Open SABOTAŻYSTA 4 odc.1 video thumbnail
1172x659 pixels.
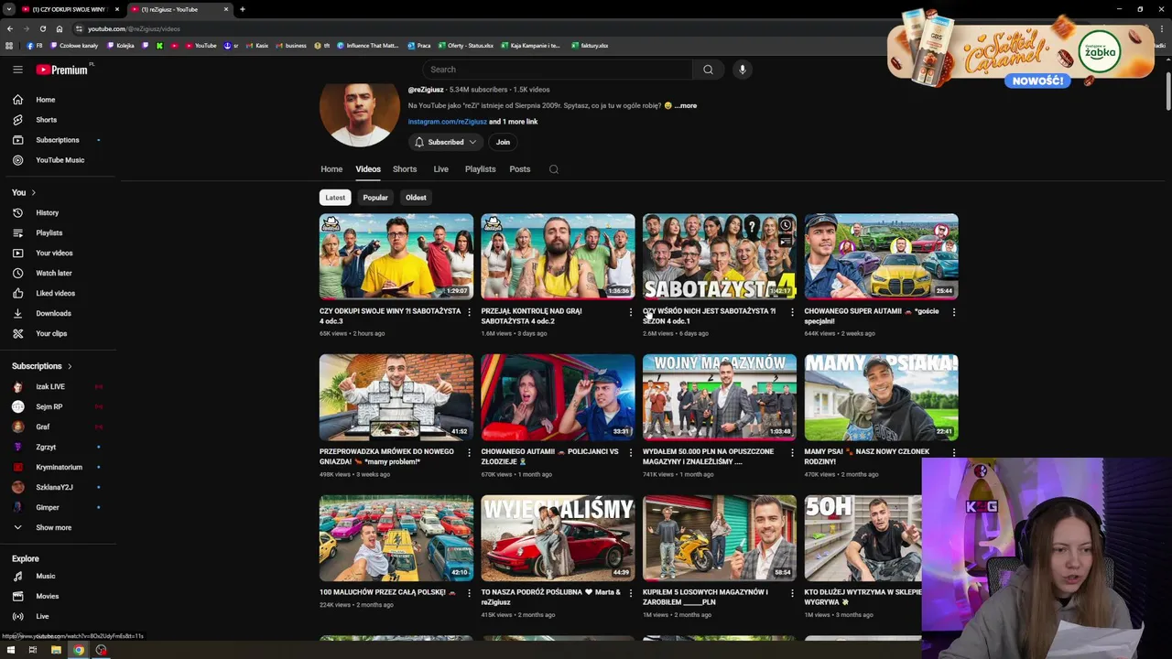click(x=720, y=257)
